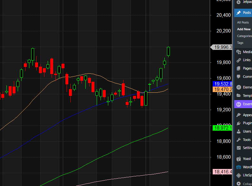Image resolution: width=252 pixels, height=186 pixels.
Task: Click the Elementor circle icon
Action: click(239, 87)
